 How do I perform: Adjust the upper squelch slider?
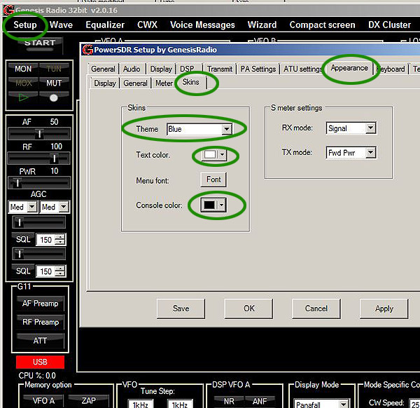[38, 222]
